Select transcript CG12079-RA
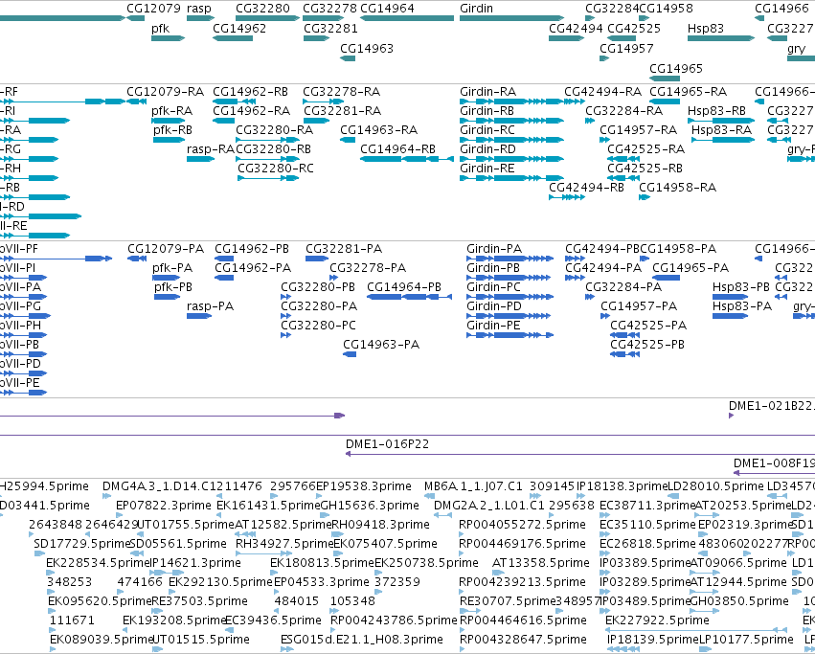Image resolution: width=815 pixels, height=654 pixels. [136, 101]
